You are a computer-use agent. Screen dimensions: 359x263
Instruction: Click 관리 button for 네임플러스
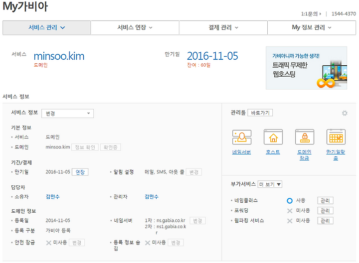point(325,201)
